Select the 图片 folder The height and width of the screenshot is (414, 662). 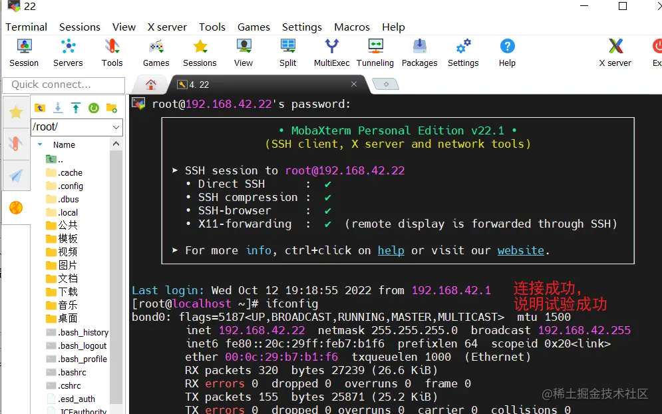[x=62, y=266]
